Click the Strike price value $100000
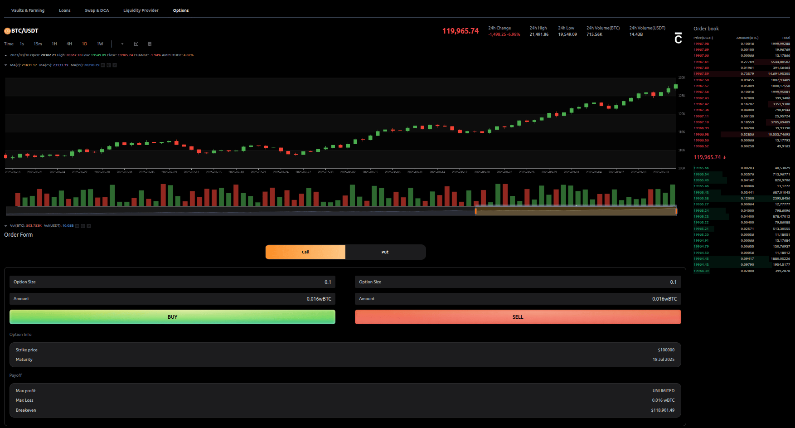This screenshot has height=428, width=795. point(666,350)
